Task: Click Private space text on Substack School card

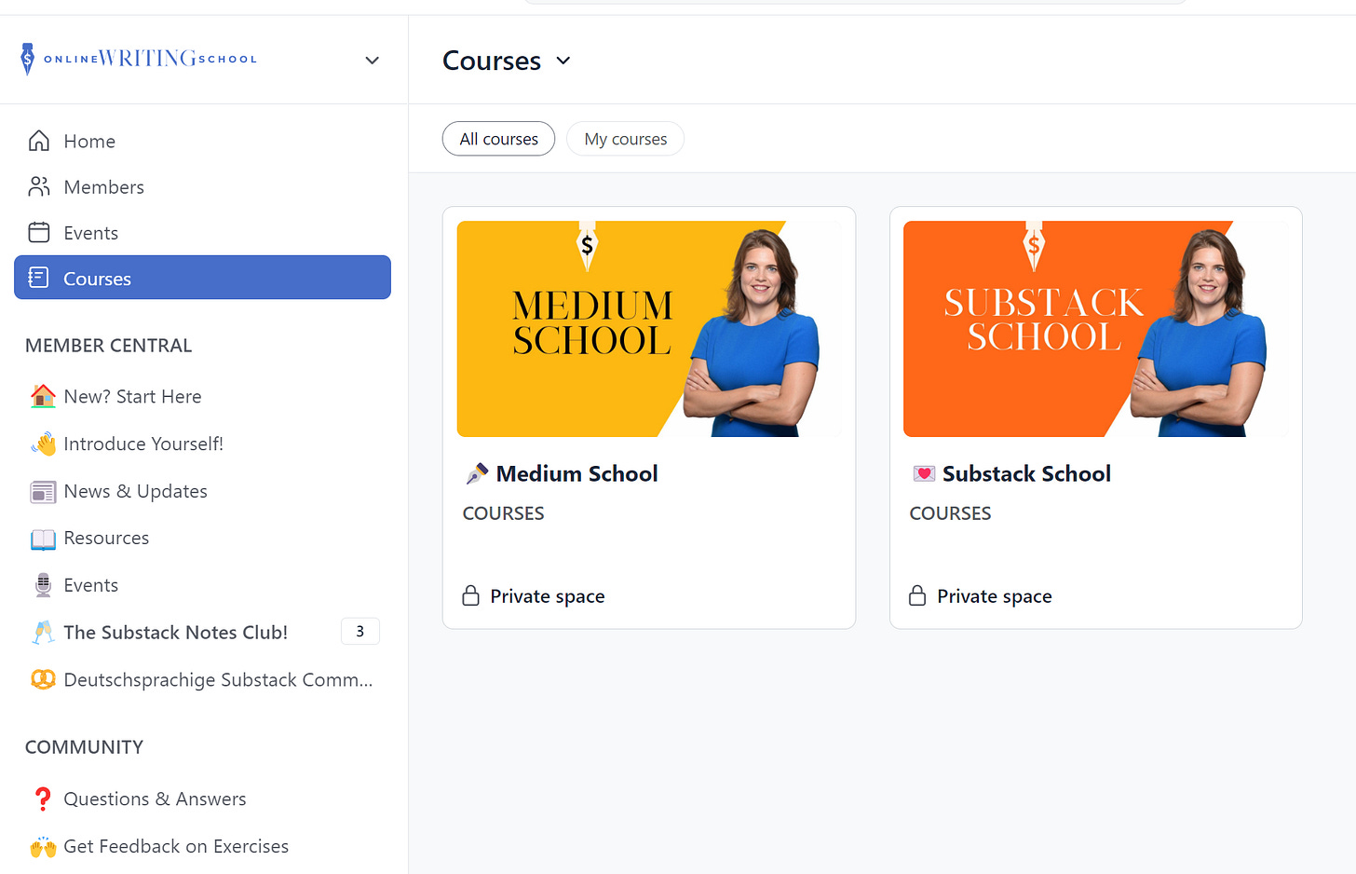Action: (995, 596)
